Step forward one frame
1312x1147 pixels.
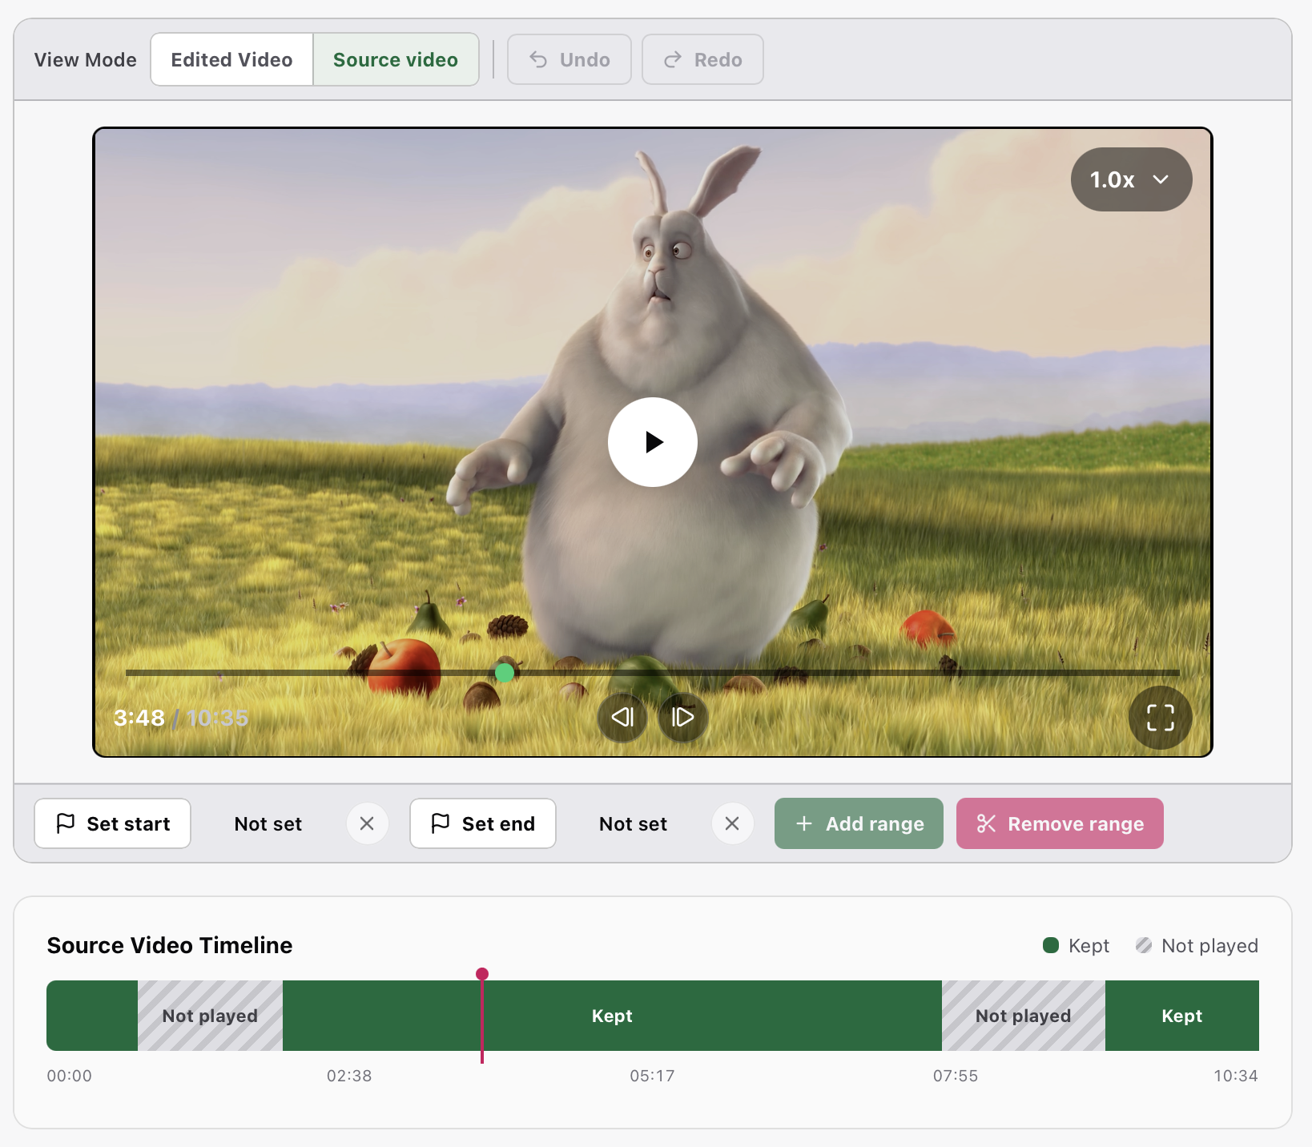(682, 717)
